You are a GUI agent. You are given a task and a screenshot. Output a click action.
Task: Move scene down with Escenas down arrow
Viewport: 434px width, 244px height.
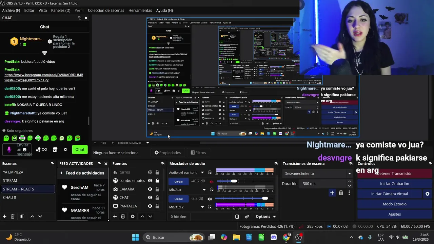[x=40, y=217]
